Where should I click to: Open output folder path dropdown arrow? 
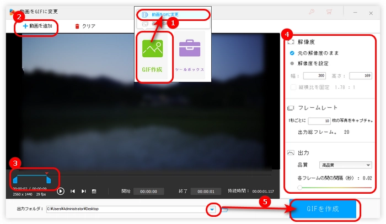(x=212, y=210)
